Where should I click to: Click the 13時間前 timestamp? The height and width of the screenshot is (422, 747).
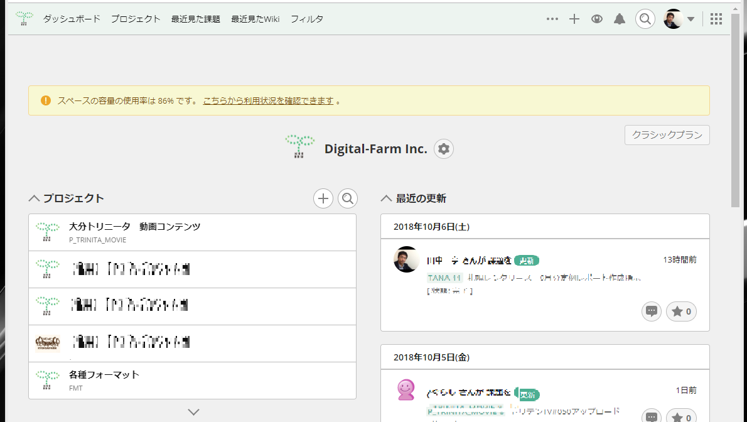point(680,260)
